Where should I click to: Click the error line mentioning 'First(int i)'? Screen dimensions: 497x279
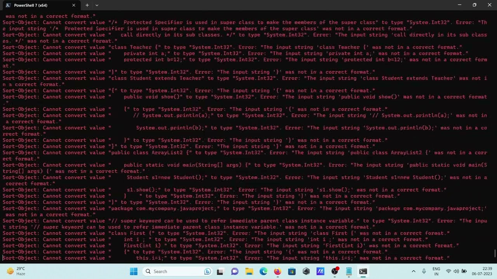[x=231, y=246]
